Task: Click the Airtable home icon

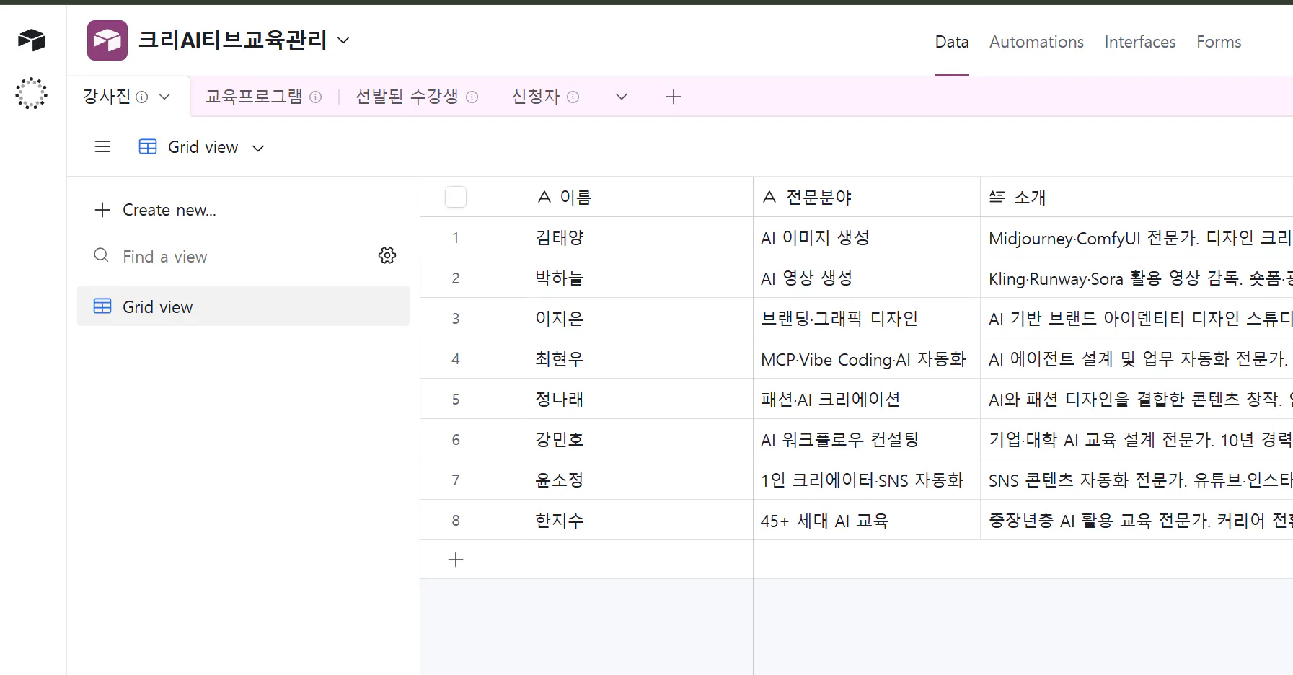Action: point(31,40)
